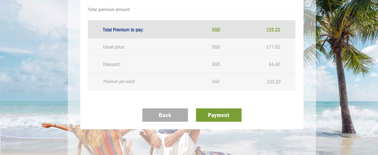Viewport: 378px width, 155px height.
Task: Select the italic 133.22 per-adult value
Action: pyautogui.click(x=273, y=81)
